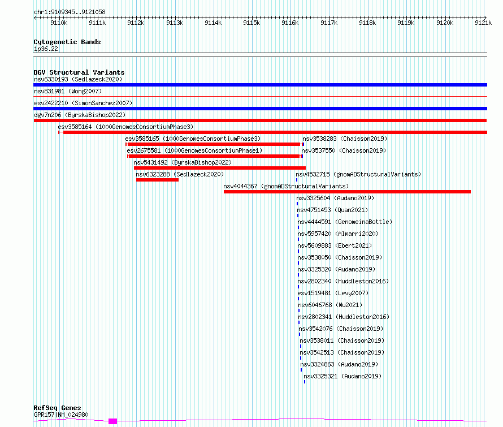Viewport: 503px width, 427px height.
Task: Click the dgv7n206 (ByrskaBishop2022) red bar
Action: pos(260,120)
